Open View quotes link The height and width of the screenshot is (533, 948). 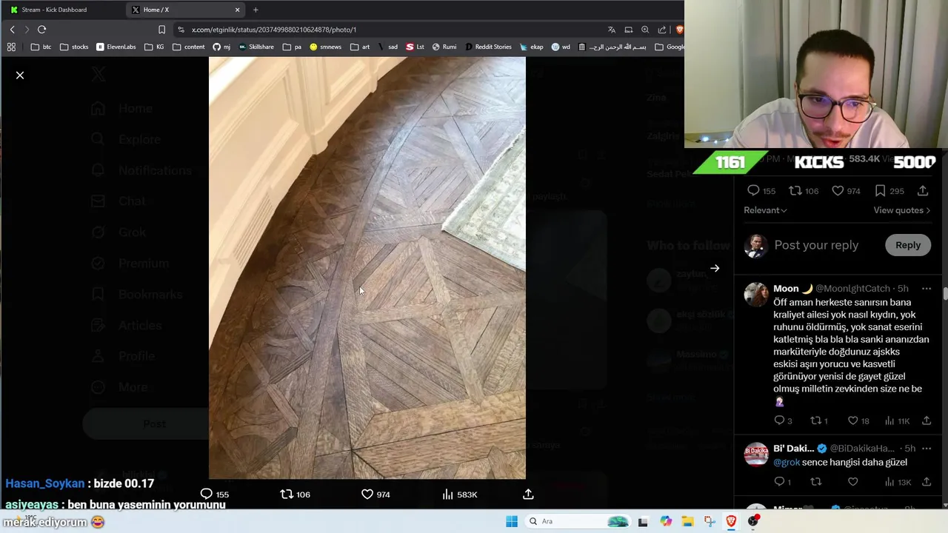(x=901, y=210)
